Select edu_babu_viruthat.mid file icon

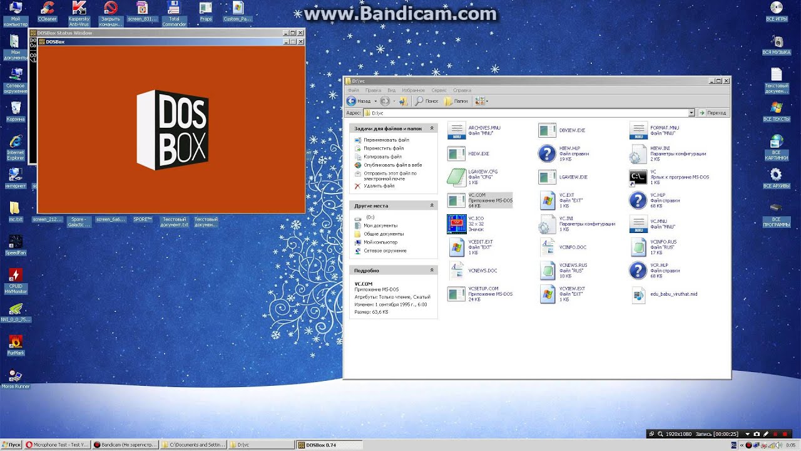(x=638, y=294)
